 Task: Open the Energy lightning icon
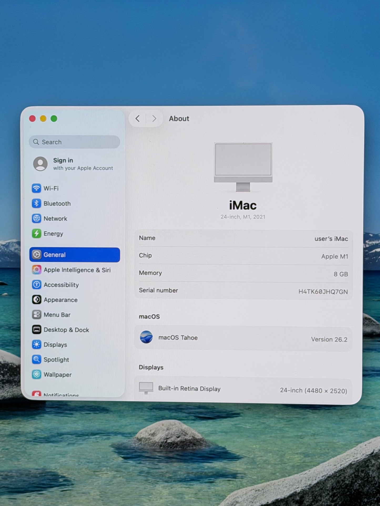tap(37, 233)
